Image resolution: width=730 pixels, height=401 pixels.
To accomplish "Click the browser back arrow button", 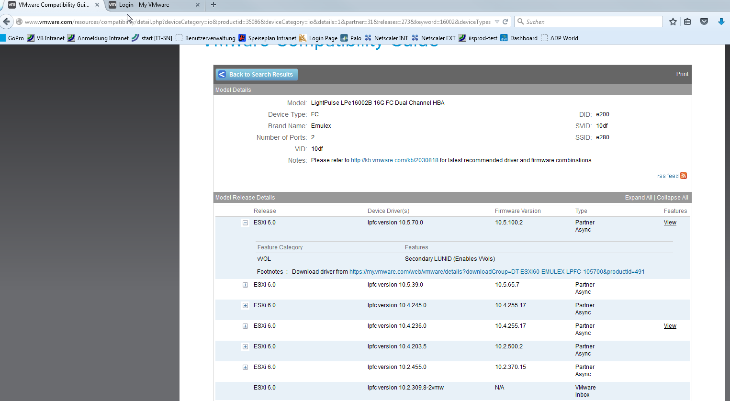I will pyautogui.click(x=6, y=22).
